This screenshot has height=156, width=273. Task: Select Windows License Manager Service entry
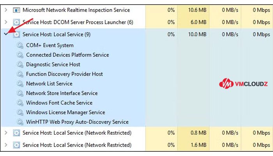(x=66, y=112)
